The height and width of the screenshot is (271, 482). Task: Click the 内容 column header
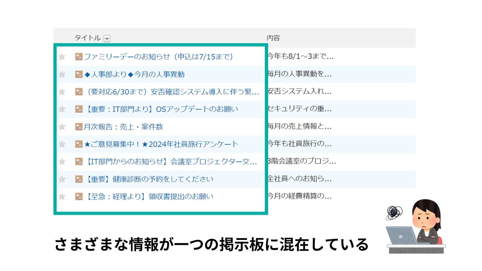pos(273,38)
